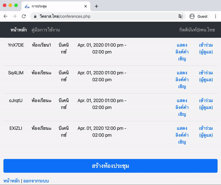The height and width of the screenshot is (185, 221).
Task: Click the translate page icon in address bar
Action: 180,16
